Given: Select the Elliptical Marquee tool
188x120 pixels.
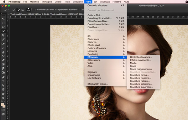Looking at the screenshot, I should point(3,23).
